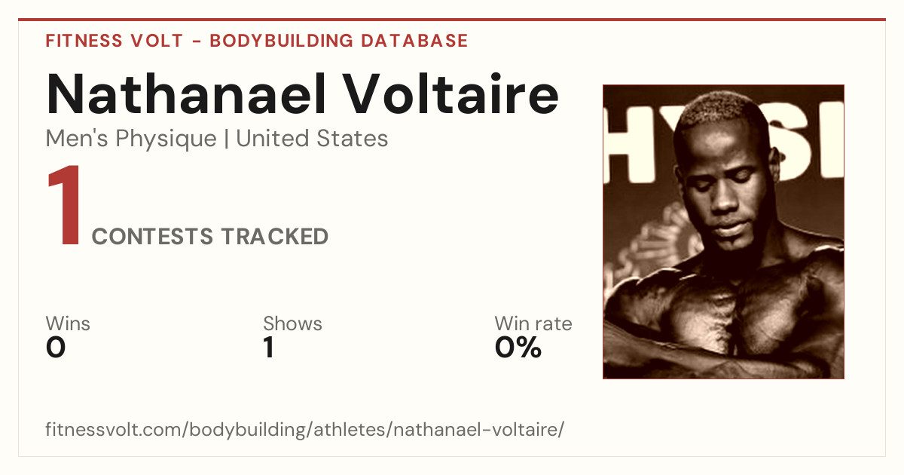The height and width of the screenshot is (475, 904).
Task: Click the hyphen separator in the header title
Action: click(197, 41)
